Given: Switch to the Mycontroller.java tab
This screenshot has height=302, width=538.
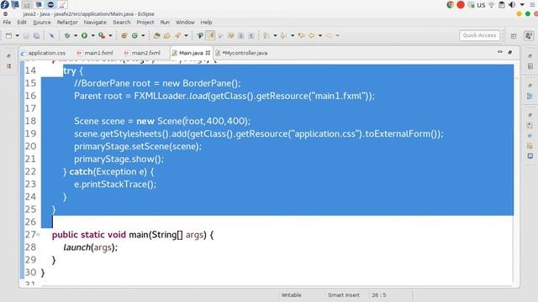Looking at the screenshot, I should 245,53.
